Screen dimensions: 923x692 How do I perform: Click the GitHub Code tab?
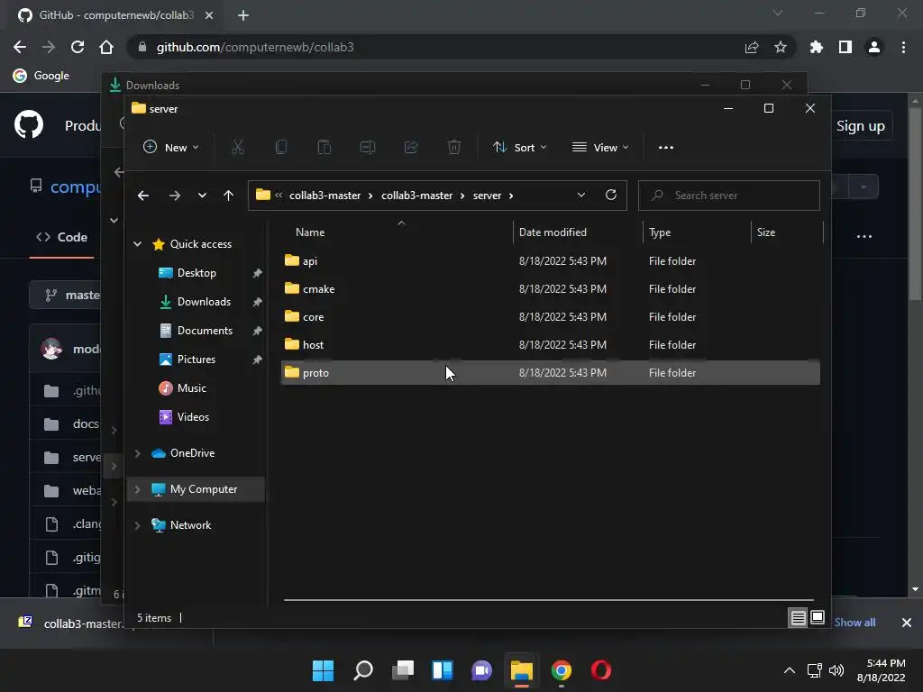pyautogui.click(x=62, y=237)
